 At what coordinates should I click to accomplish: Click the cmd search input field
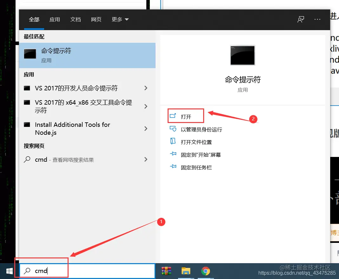tap(87, 271)
